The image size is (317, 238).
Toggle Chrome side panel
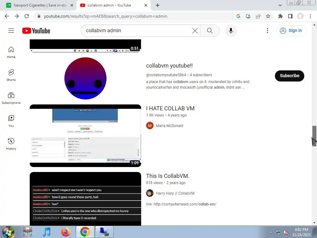pos(290,16)
